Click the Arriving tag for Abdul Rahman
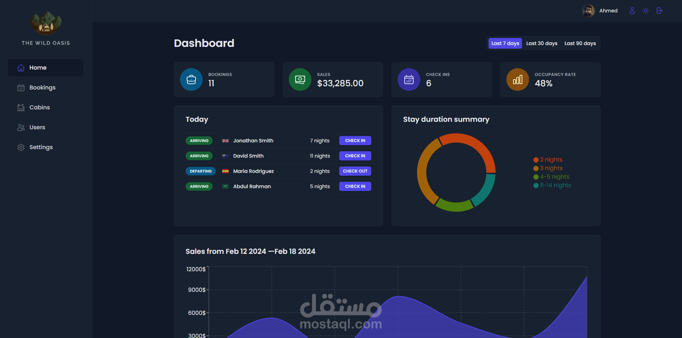This screenshot has width=682, height=338. (199, 187)
